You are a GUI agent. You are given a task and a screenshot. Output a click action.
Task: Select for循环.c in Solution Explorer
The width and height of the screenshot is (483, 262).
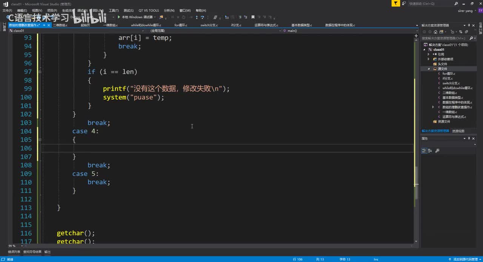pos(449,74)
